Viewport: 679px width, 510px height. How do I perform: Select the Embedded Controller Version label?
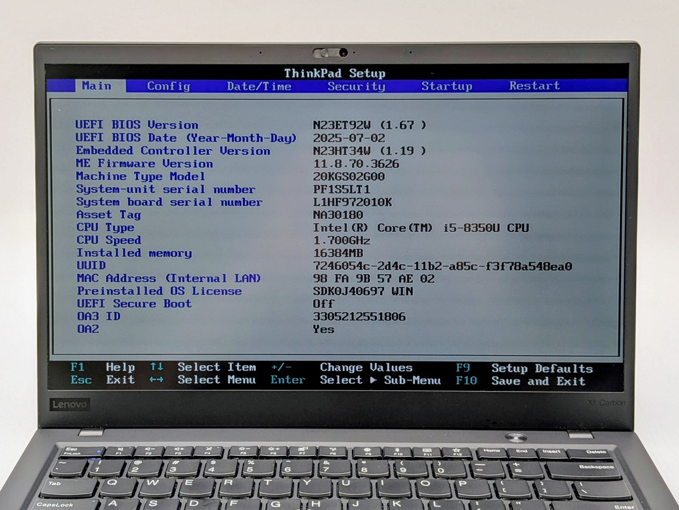pyautogui.click(x=173, y=151)
